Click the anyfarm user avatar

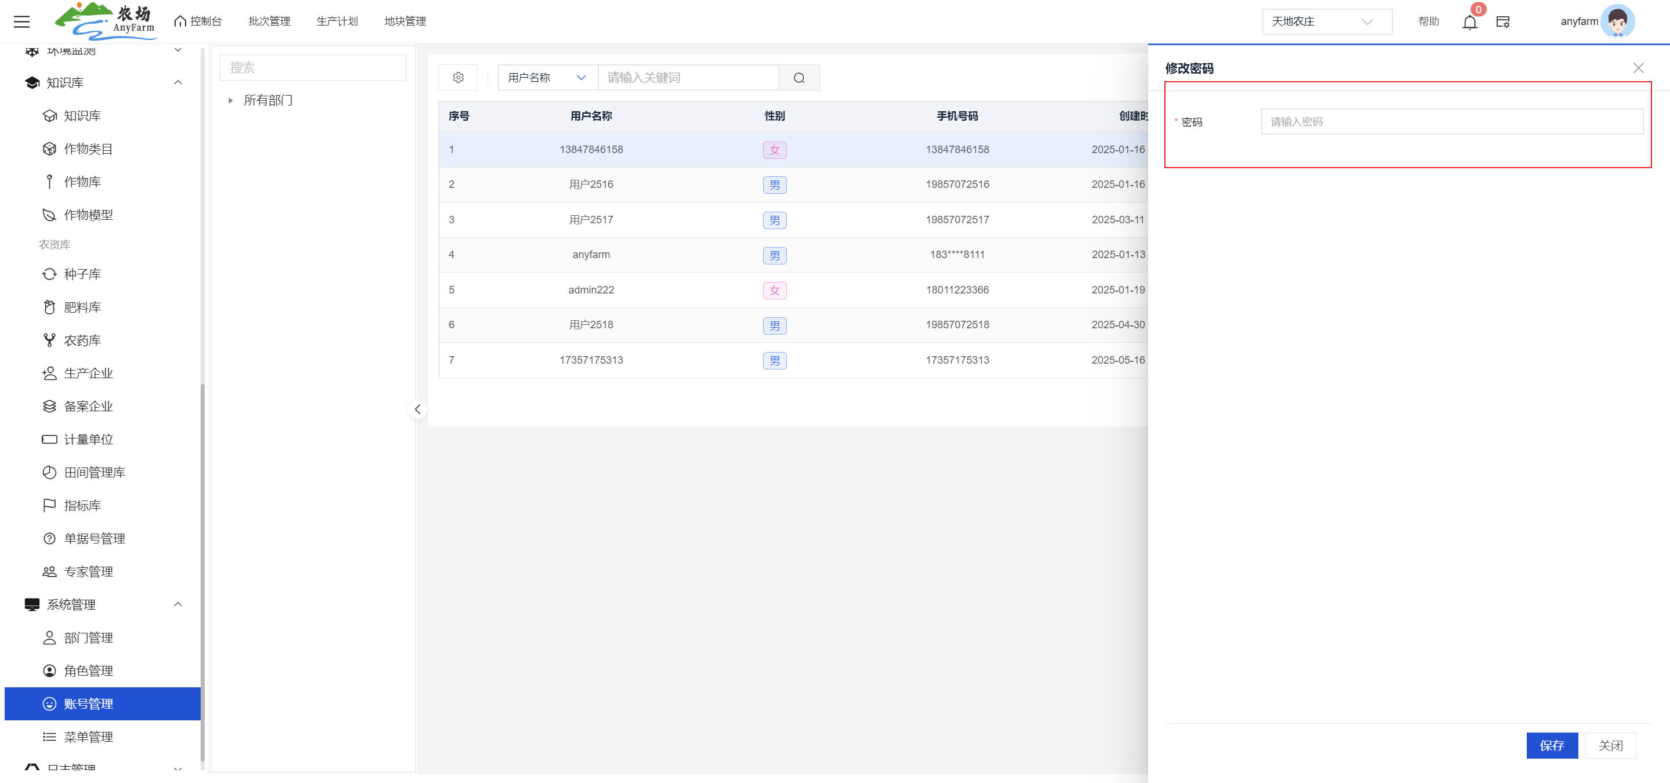click(1617, 21)
